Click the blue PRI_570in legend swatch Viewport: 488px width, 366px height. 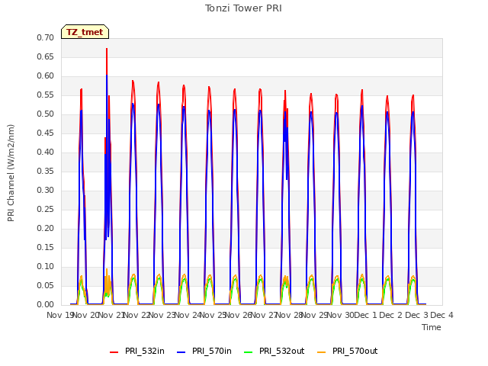click(x=181, y=352)
